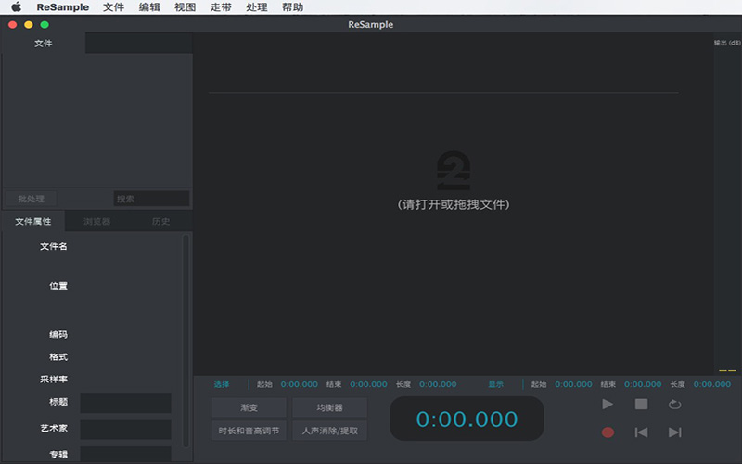Click the 格式 property label
The width and height of the screenshot is (742, 464).
[58, 356]
